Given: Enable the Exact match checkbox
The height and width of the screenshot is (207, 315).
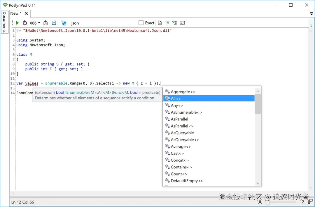Looking at the screenshot, I should click(x=141, y=23).
